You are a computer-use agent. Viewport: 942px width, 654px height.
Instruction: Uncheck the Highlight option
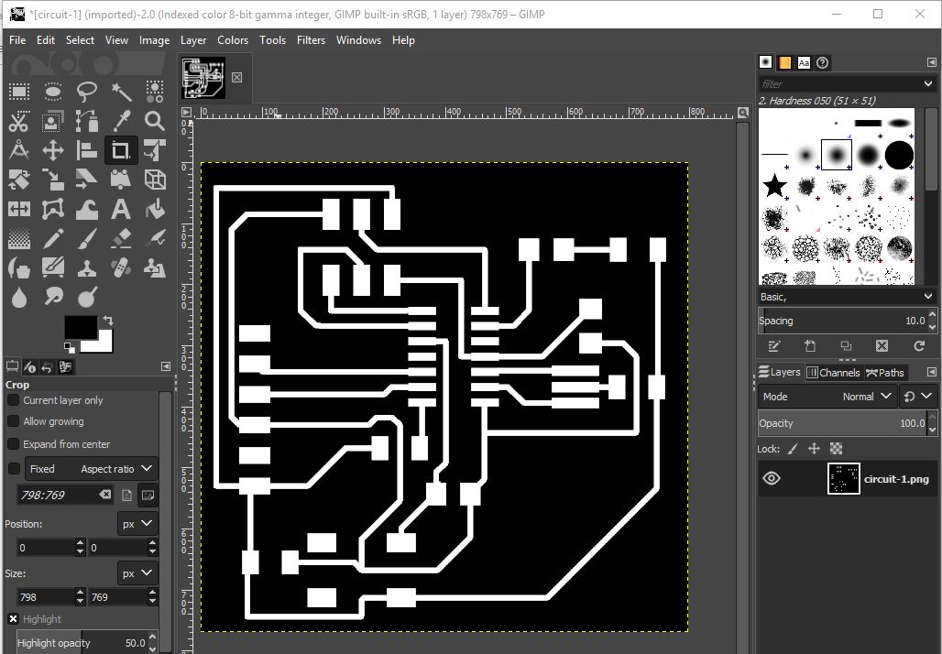[13, 619]
